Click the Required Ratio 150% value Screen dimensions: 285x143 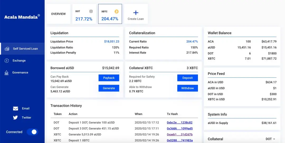pos(194,47)
